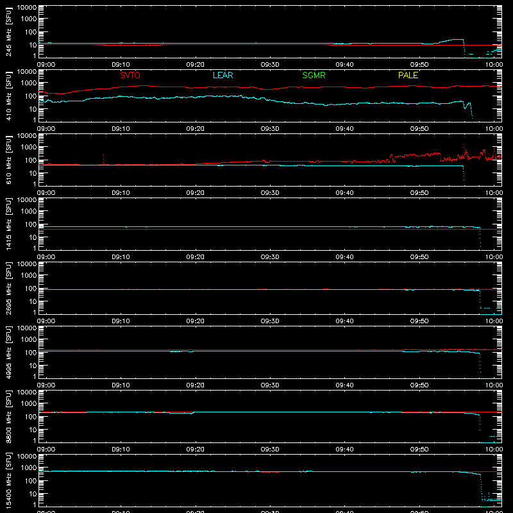Click the 1000 y-tick of the 15400 MHz plot
513x513 pixels.
click(29, 468)
